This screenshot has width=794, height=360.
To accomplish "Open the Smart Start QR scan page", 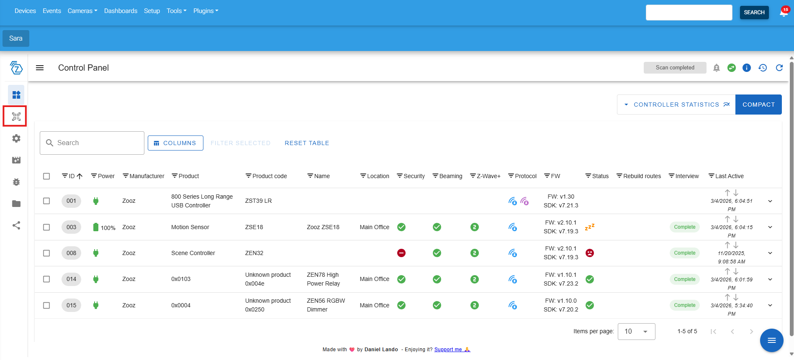I will [16, 117].
